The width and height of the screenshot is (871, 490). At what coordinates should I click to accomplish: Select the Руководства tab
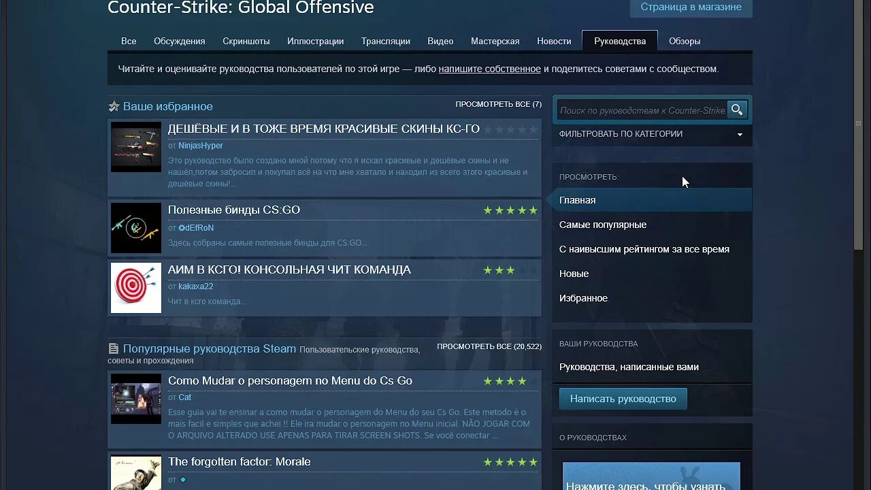click(x=620, y=41)
